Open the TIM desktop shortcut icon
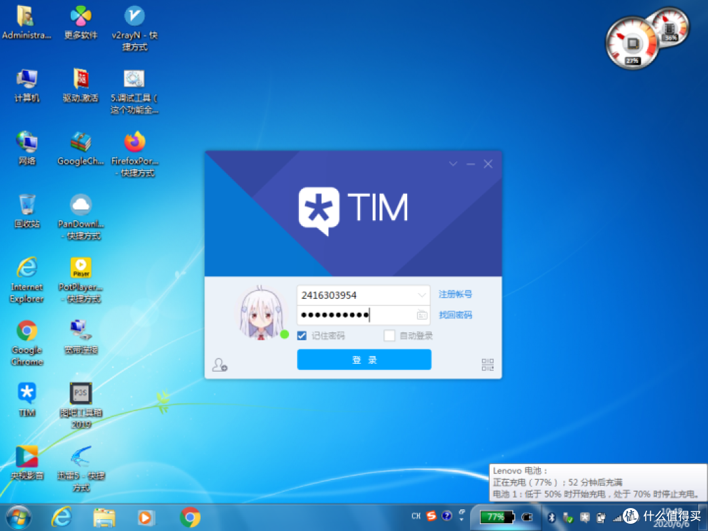Viewport: 708px width, 531px height. (27, 400)
